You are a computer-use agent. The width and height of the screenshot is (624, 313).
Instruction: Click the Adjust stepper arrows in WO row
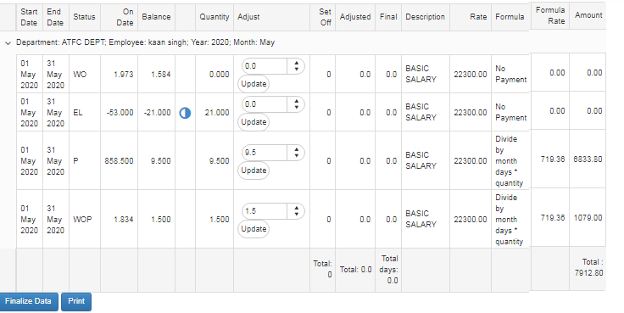[x=296, y=66]
